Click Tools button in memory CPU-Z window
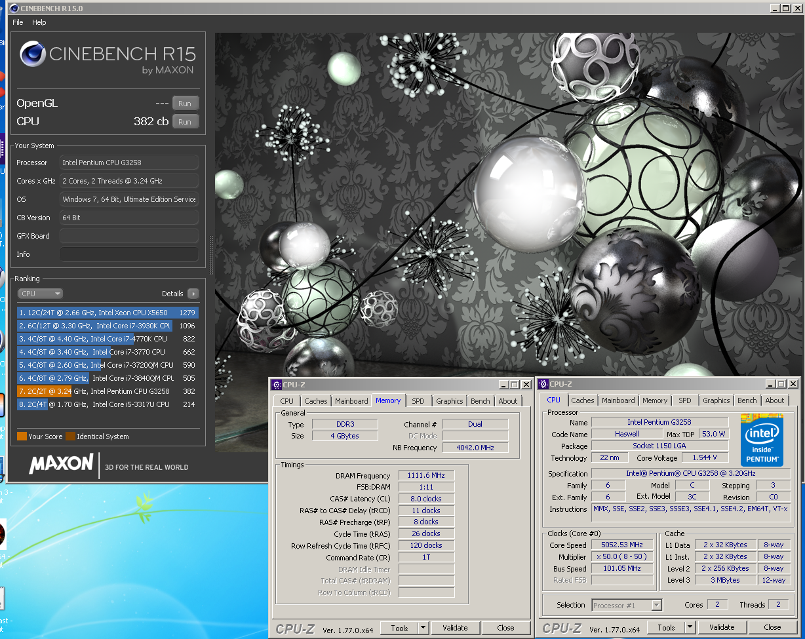The width and height of the screenshot is (805, 639). coord(399,628)
